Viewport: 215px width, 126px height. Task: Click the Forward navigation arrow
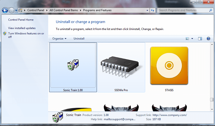click(x=12, y=10)
